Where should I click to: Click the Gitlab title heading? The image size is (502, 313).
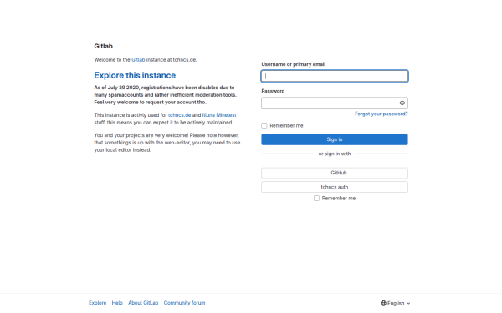[104, 46]
